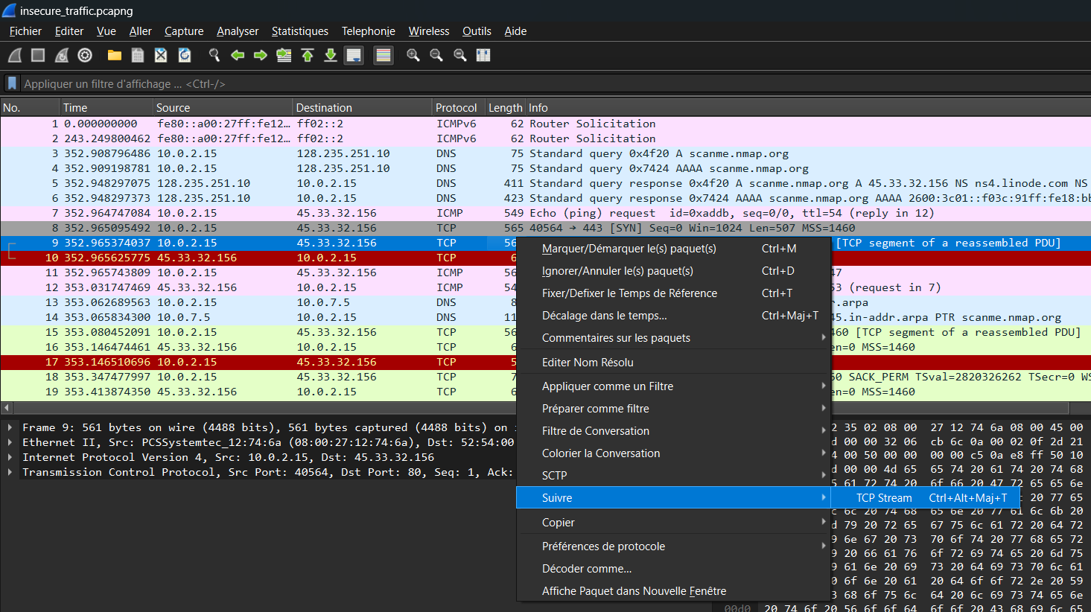Open the Statistiques menu
This screenshot has width=1091, height=612.
(299, 31)
